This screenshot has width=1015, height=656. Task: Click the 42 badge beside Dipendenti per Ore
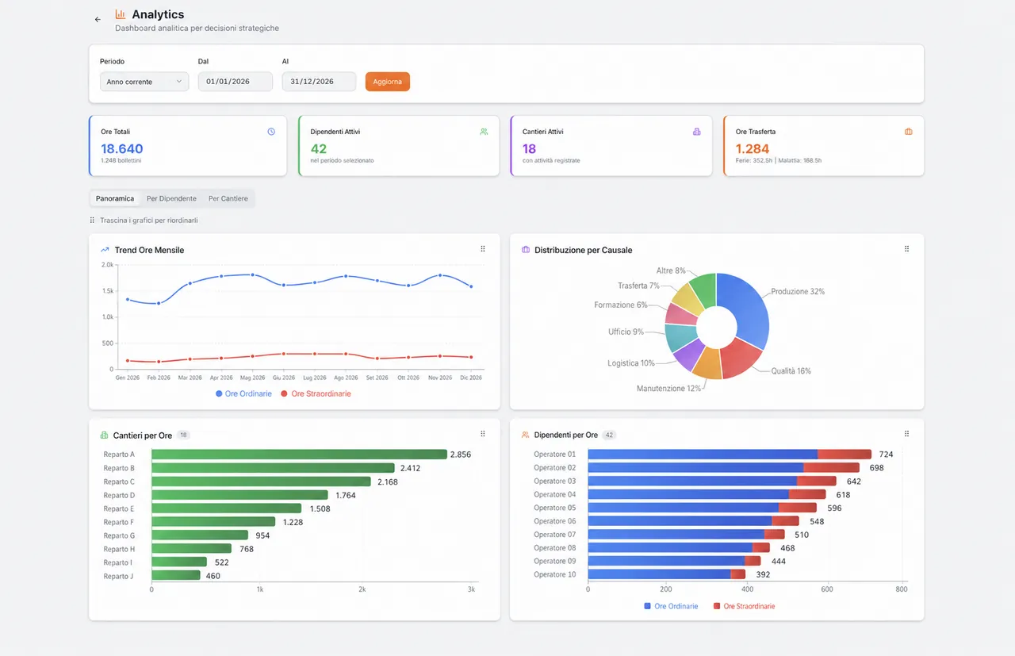(609, 435)
